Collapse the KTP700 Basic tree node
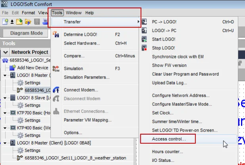The width and height of the screenshot is (245, 165). coord(5,112)
